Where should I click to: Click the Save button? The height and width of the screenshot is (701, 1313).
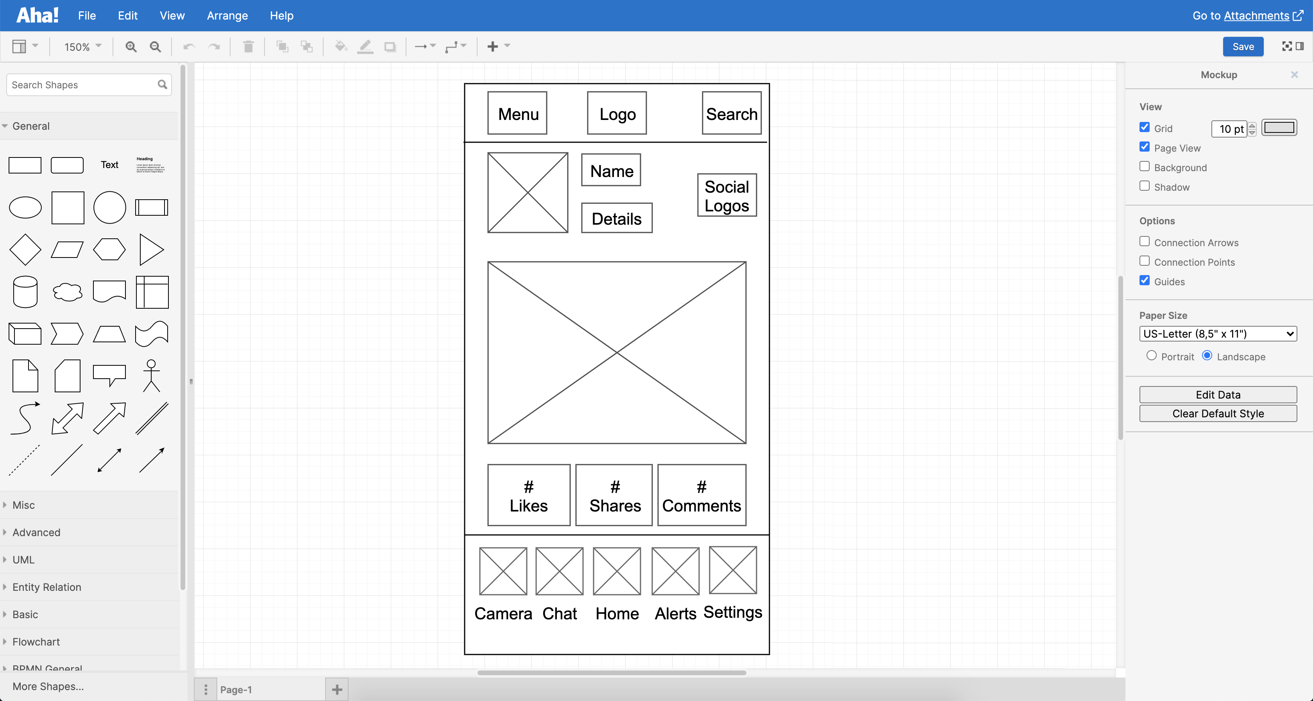click(x=1243, y=46)
